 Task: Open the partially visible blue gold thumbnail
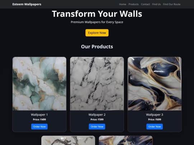pos(126,140)
